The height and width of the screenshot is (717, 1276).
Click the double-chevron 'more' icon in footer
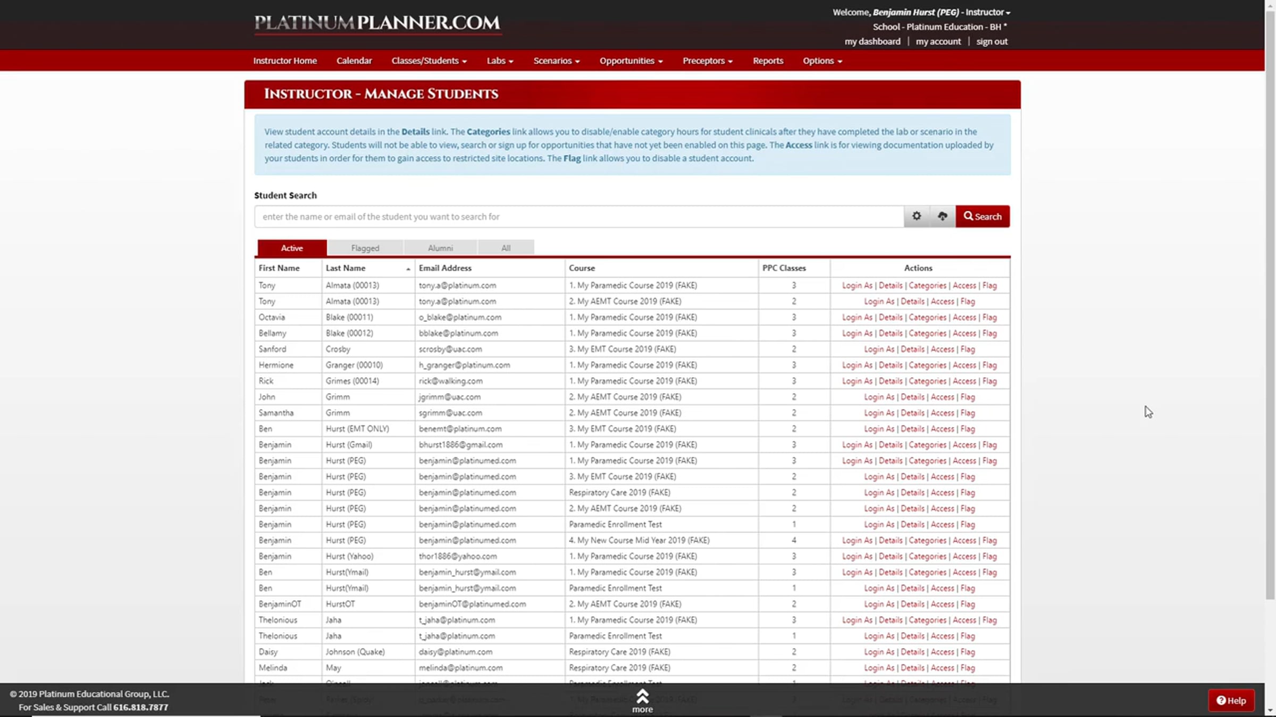pyautogui.click(x=642, y=696)
